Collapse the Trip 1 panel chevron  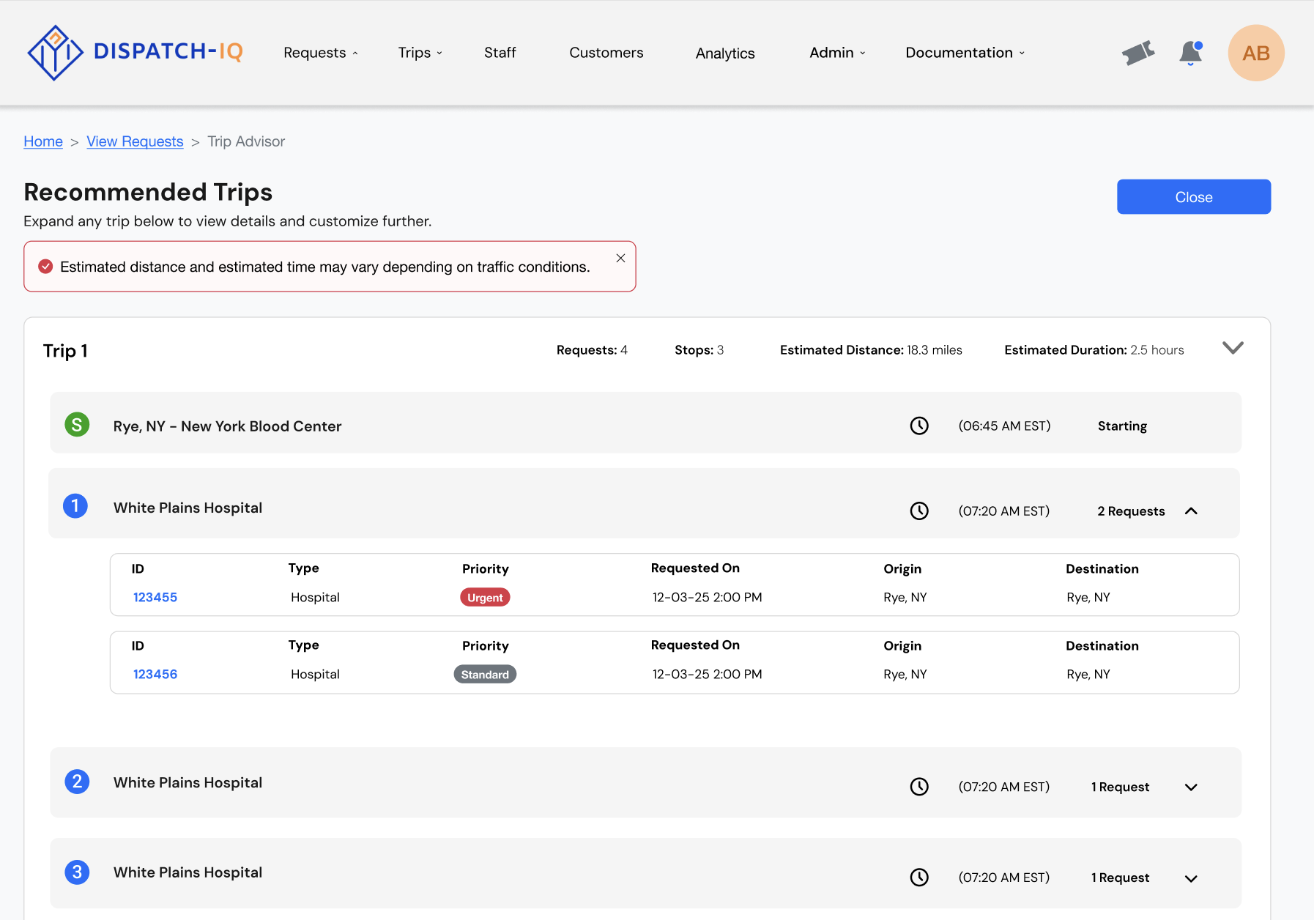pyautogui.click(x=1233, y=348)
